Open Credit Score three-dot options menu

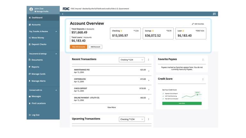click(203, 79)
